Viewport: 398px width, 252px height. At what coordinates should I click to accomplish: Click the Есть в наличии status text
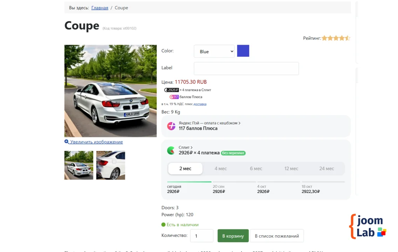tap(183, 224)
